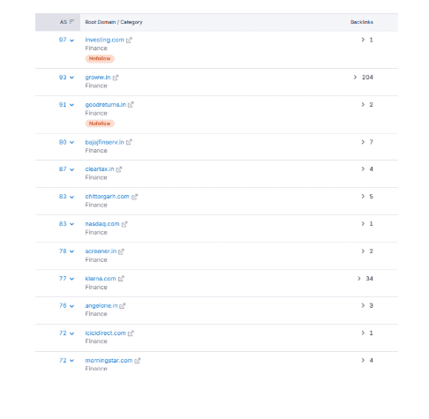Viewport: 429px width, 419px height.
Task: Expand the 1 backlink arrow for icicidirect.com
Action: point(363,333)
